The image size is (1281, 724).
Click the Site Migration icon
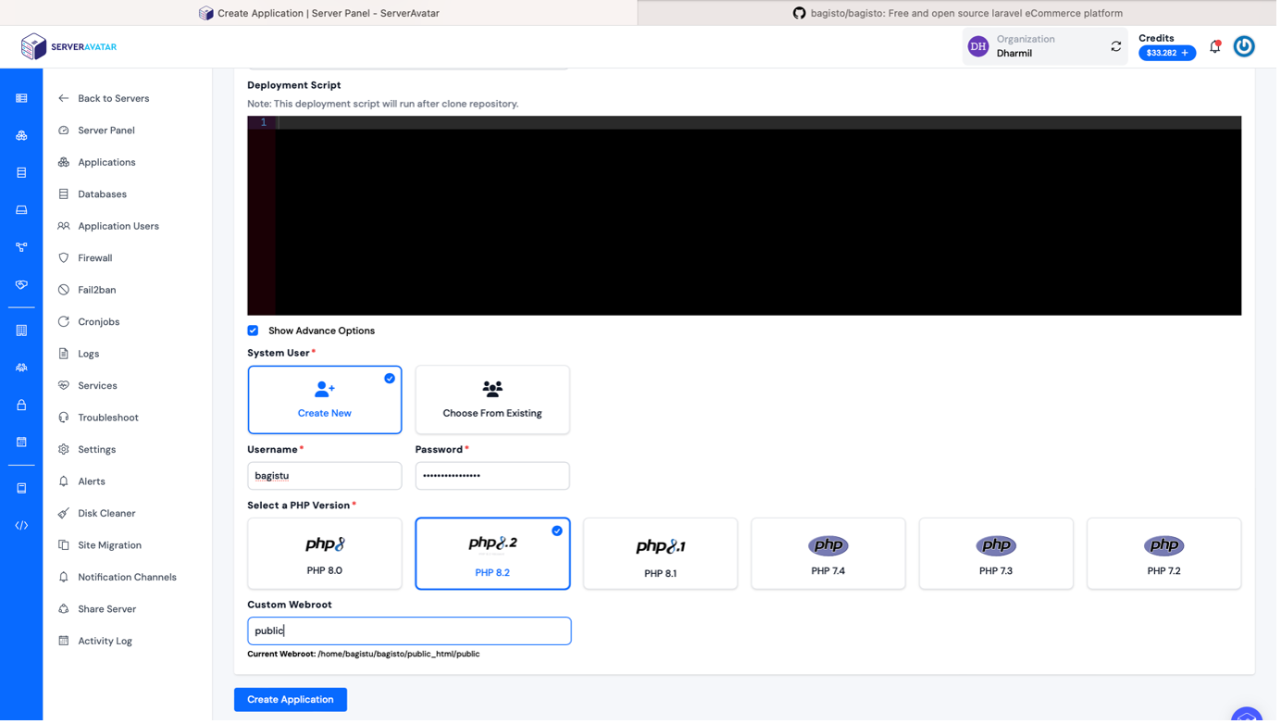pos(64,547)
